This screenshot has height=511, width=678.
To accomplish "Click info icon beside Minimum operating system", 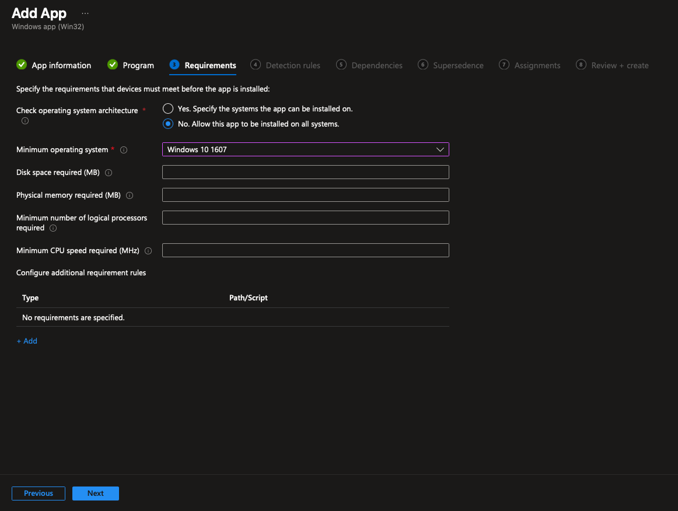I will click(x=124, y=150).
